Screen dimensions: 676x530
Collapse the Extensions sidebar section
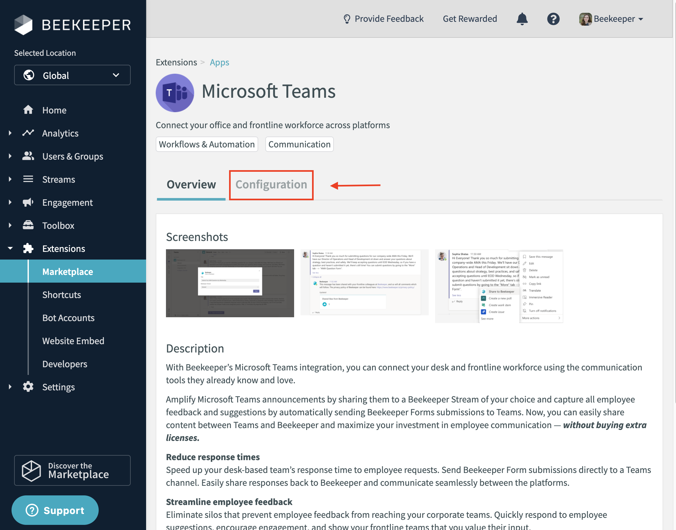point(10,248)
